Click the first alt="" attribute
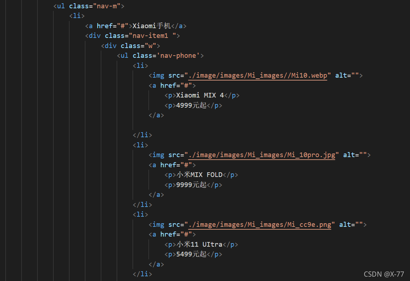The width and height of the screenshot is (410, 281). coord(347,75)
